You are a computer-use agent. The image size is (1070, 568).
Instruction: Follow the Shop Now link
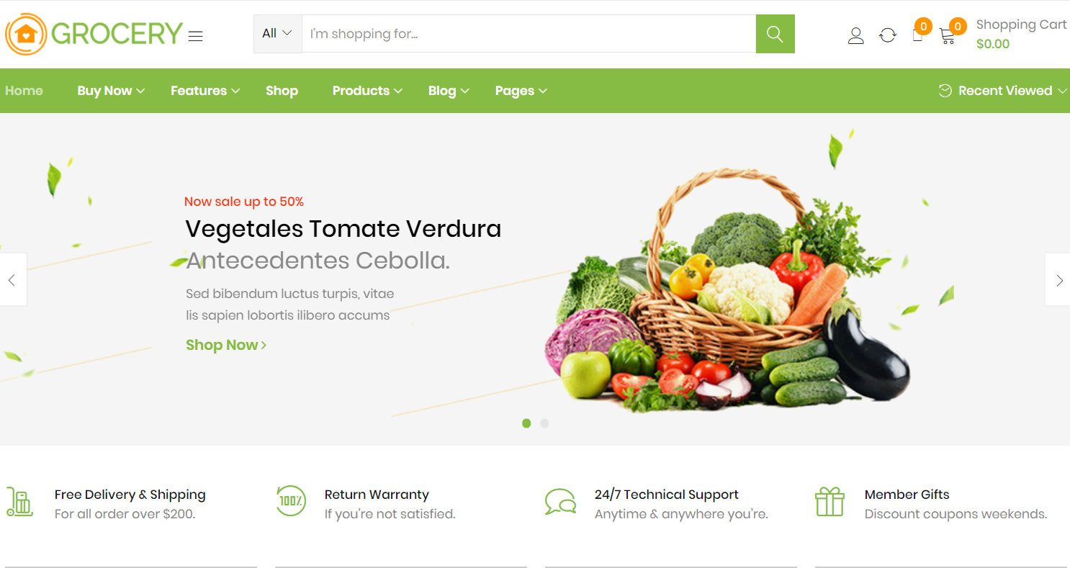(226, 345)
